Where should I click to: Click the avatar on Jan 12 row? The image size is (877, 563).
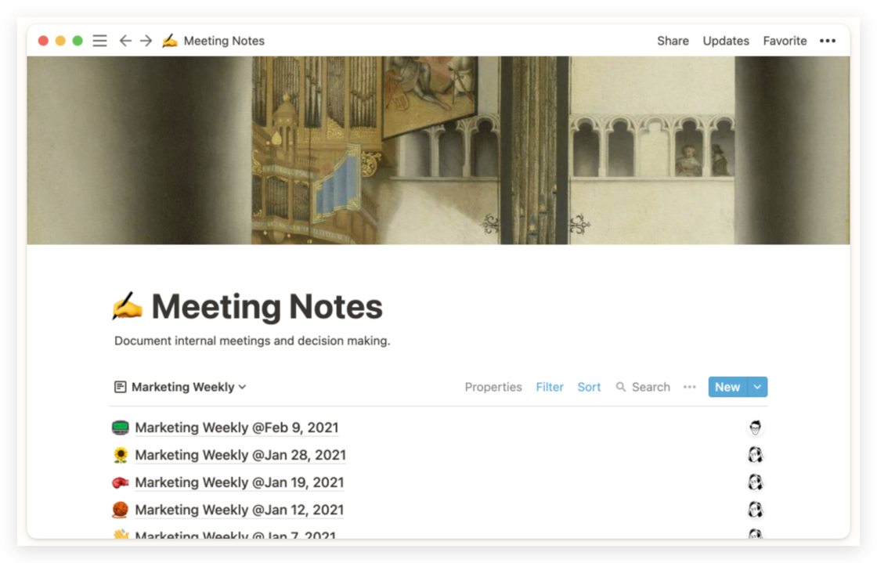(755, 509)
